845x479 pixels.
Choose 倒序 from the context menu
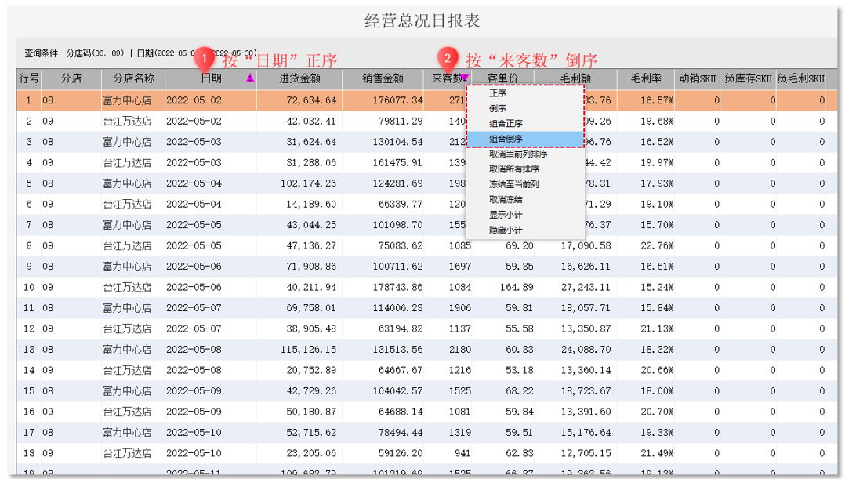coord(498,108)
